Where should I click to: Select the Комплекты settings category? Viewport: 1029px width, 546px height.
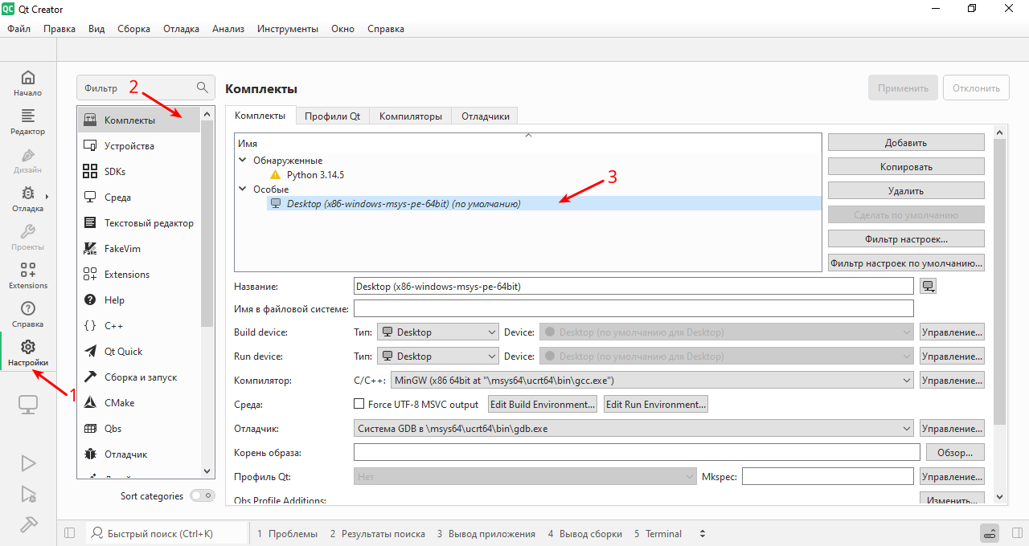tap(139, 120)
